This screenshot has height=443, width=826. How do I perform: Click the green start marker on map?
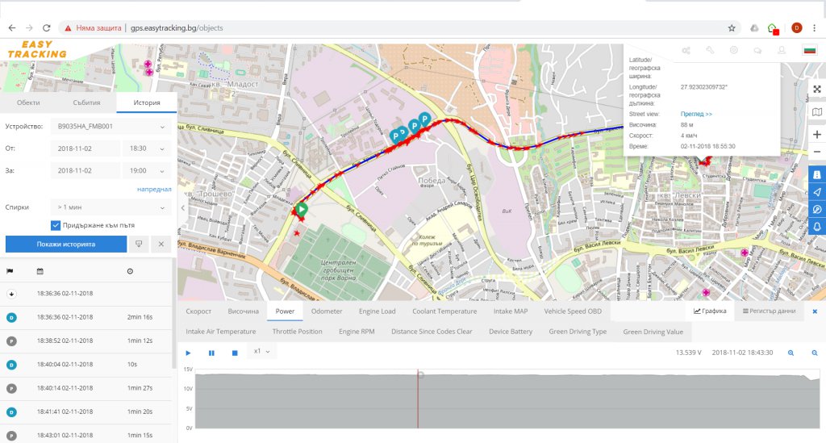301,210
